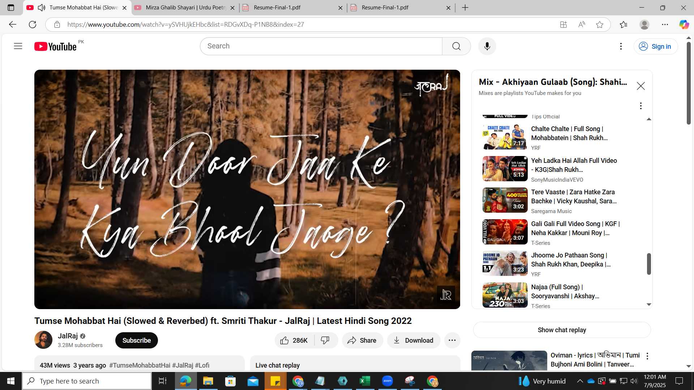Switch to Mirza Ghalib Shayari tab
694x390 pixels.
click(185, 8)
